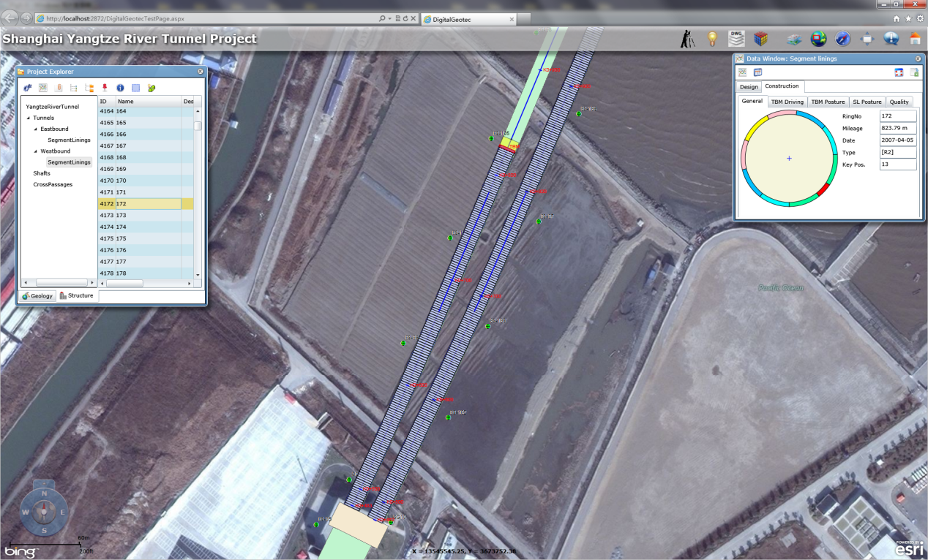
Task: Click the Mileage field 823.79 m
Action: (898, 128)
